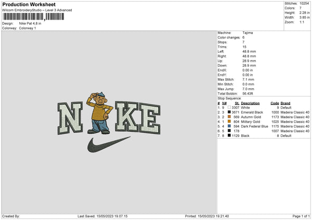Screen dimensions: 312x220
Task: Click the 'Military Gold' description text
Action: (251, 121)
